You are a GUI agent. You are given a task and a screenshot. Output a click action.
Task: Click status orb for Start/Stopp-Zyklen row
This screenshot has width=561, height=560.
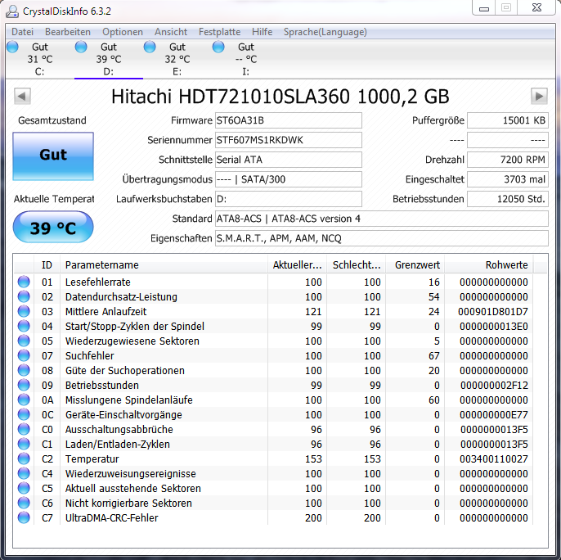click(x=24, y=326)
